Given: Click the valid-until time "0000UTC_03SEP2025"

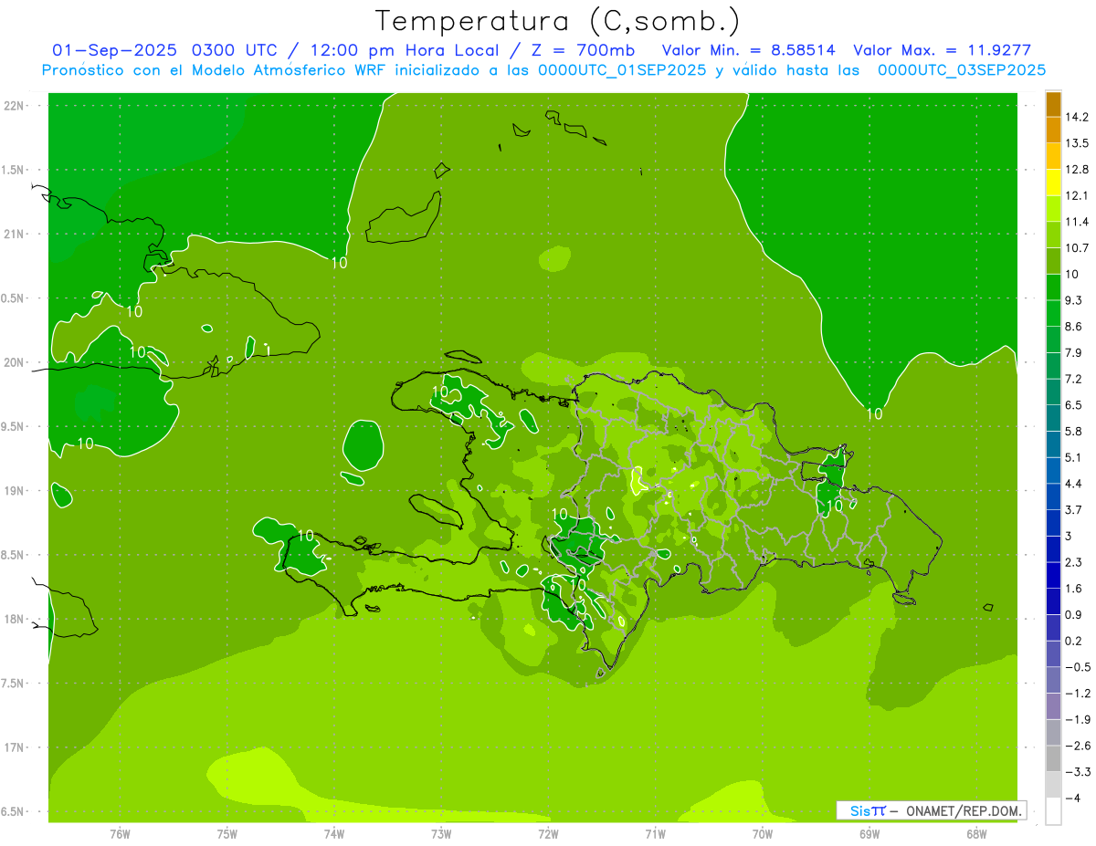Looking at the screenshot, I should pyautogui.click(x=962, y=70).
